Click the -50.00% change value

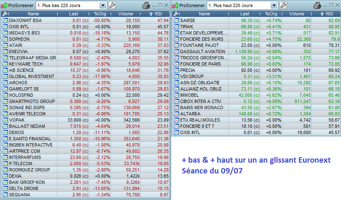[102, 20]
